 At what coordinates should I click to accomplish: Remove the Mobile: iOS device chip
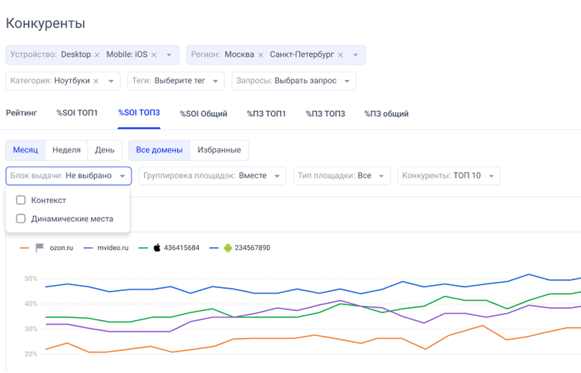[154, 55]
